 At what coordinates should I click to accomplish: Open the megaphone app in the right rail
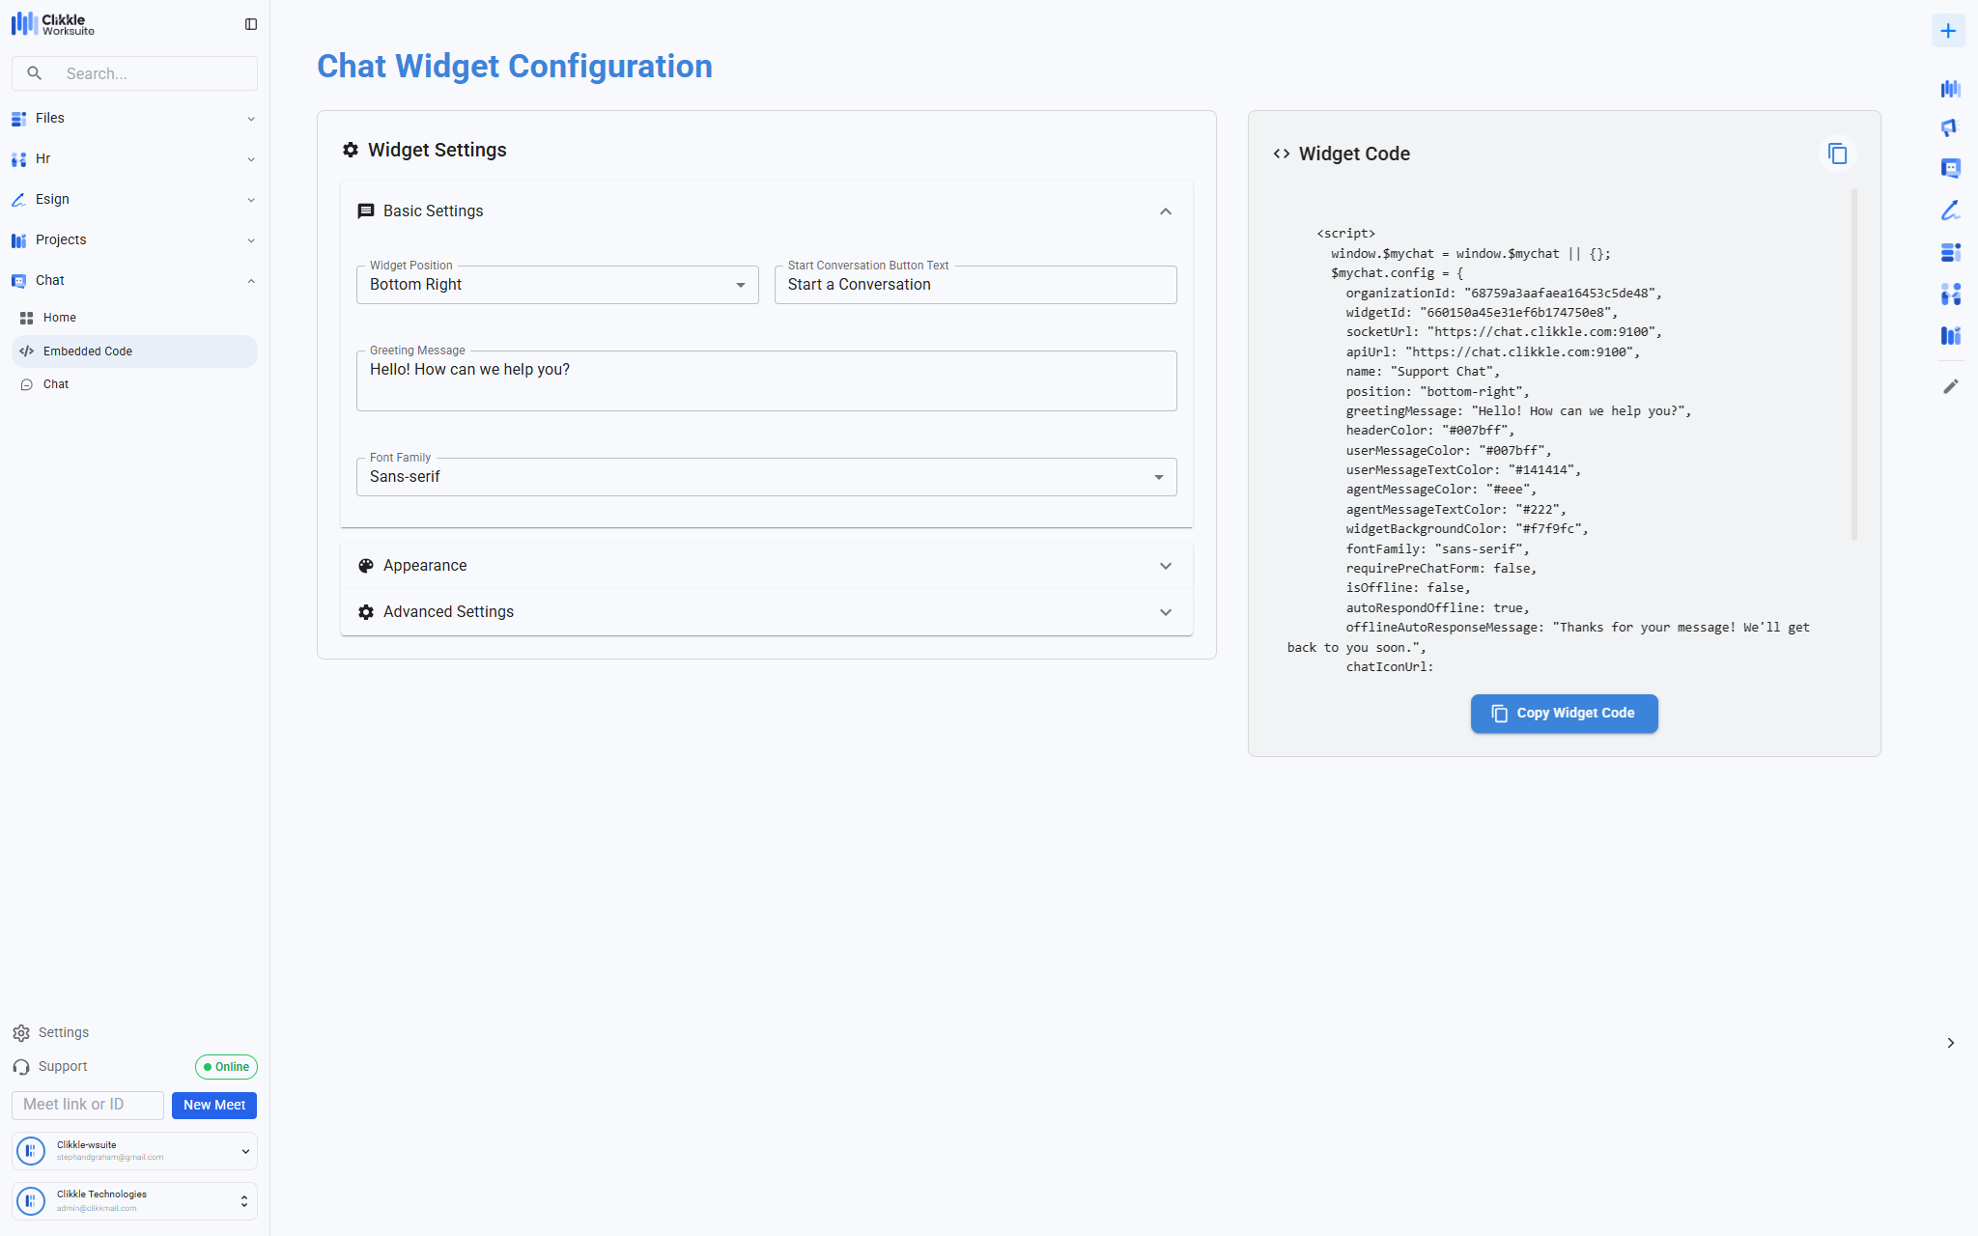pos(1950,128)
